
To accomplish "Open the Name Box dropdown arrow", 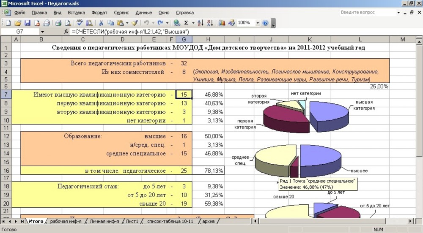I will [x=42, y=32].
